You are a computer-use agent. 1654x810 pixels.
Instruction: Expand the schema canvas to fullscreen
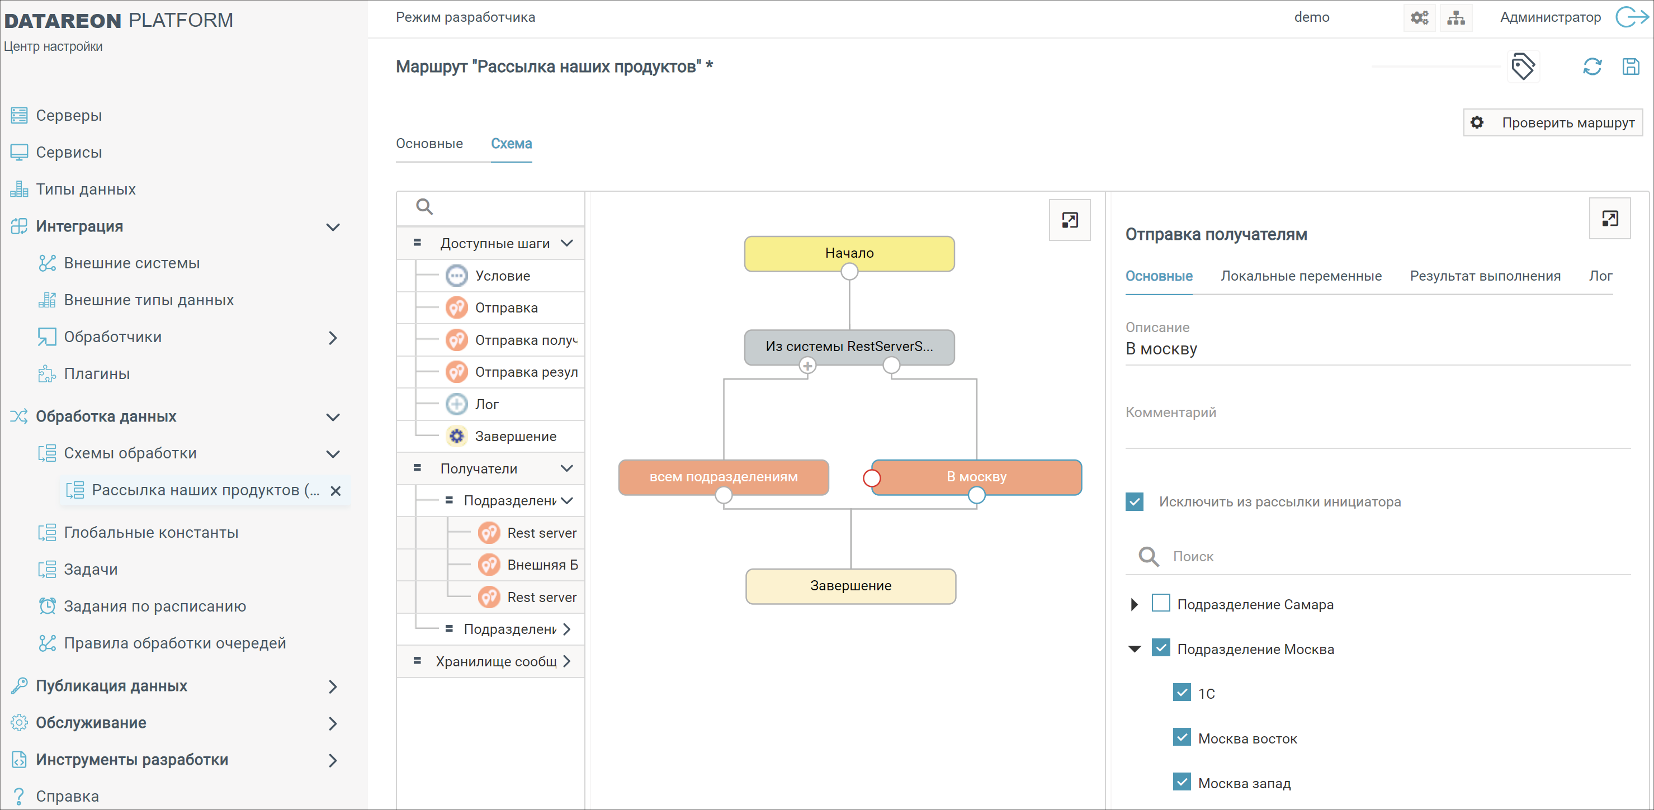(x=1069, y=220)
